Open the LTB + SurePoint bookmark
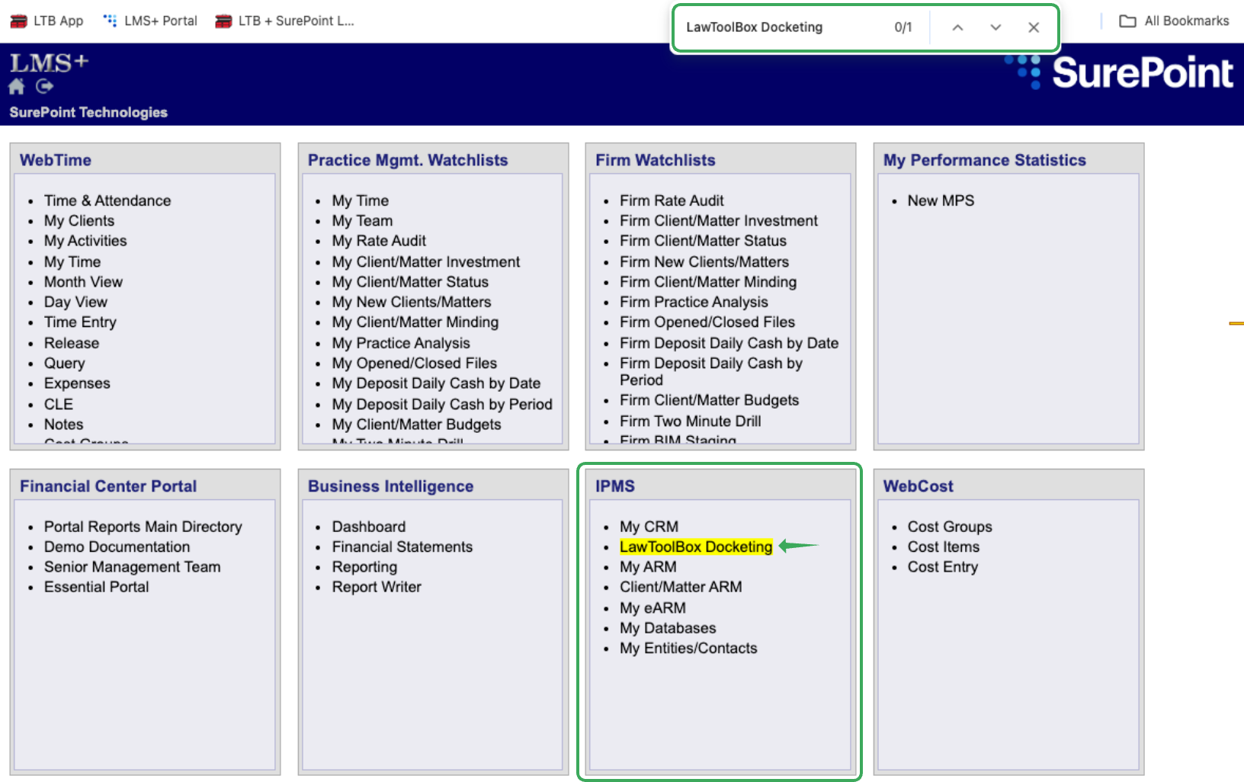This screenshot has width=1244, height=782. (285, 21)
